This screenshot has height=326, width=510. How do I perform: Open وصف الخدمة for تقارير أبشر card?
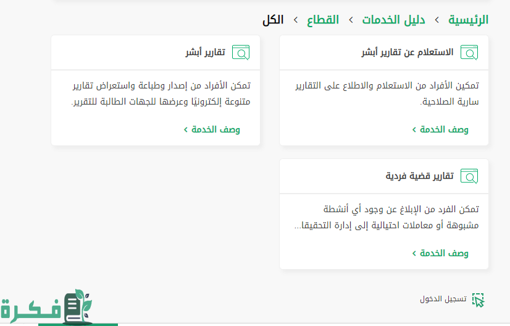point(212,129)
